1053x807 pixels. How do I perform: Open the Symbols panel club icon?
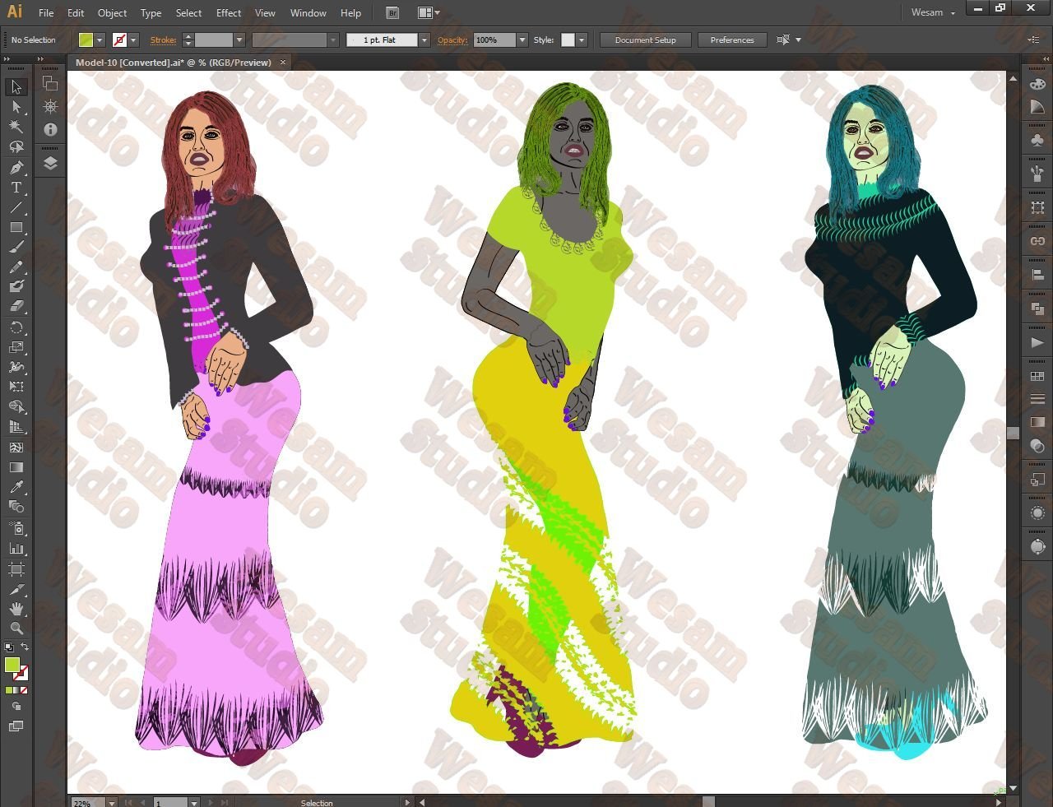coord(1037,140)
